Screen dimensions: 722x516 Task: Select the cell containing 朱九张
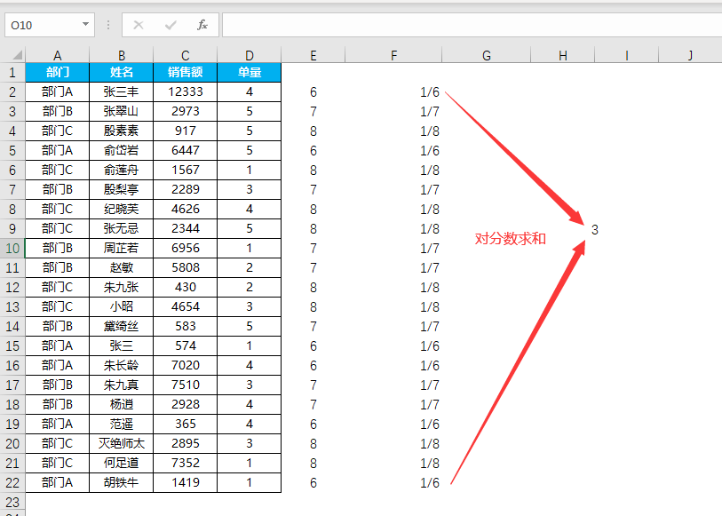(x=121, y=287)
